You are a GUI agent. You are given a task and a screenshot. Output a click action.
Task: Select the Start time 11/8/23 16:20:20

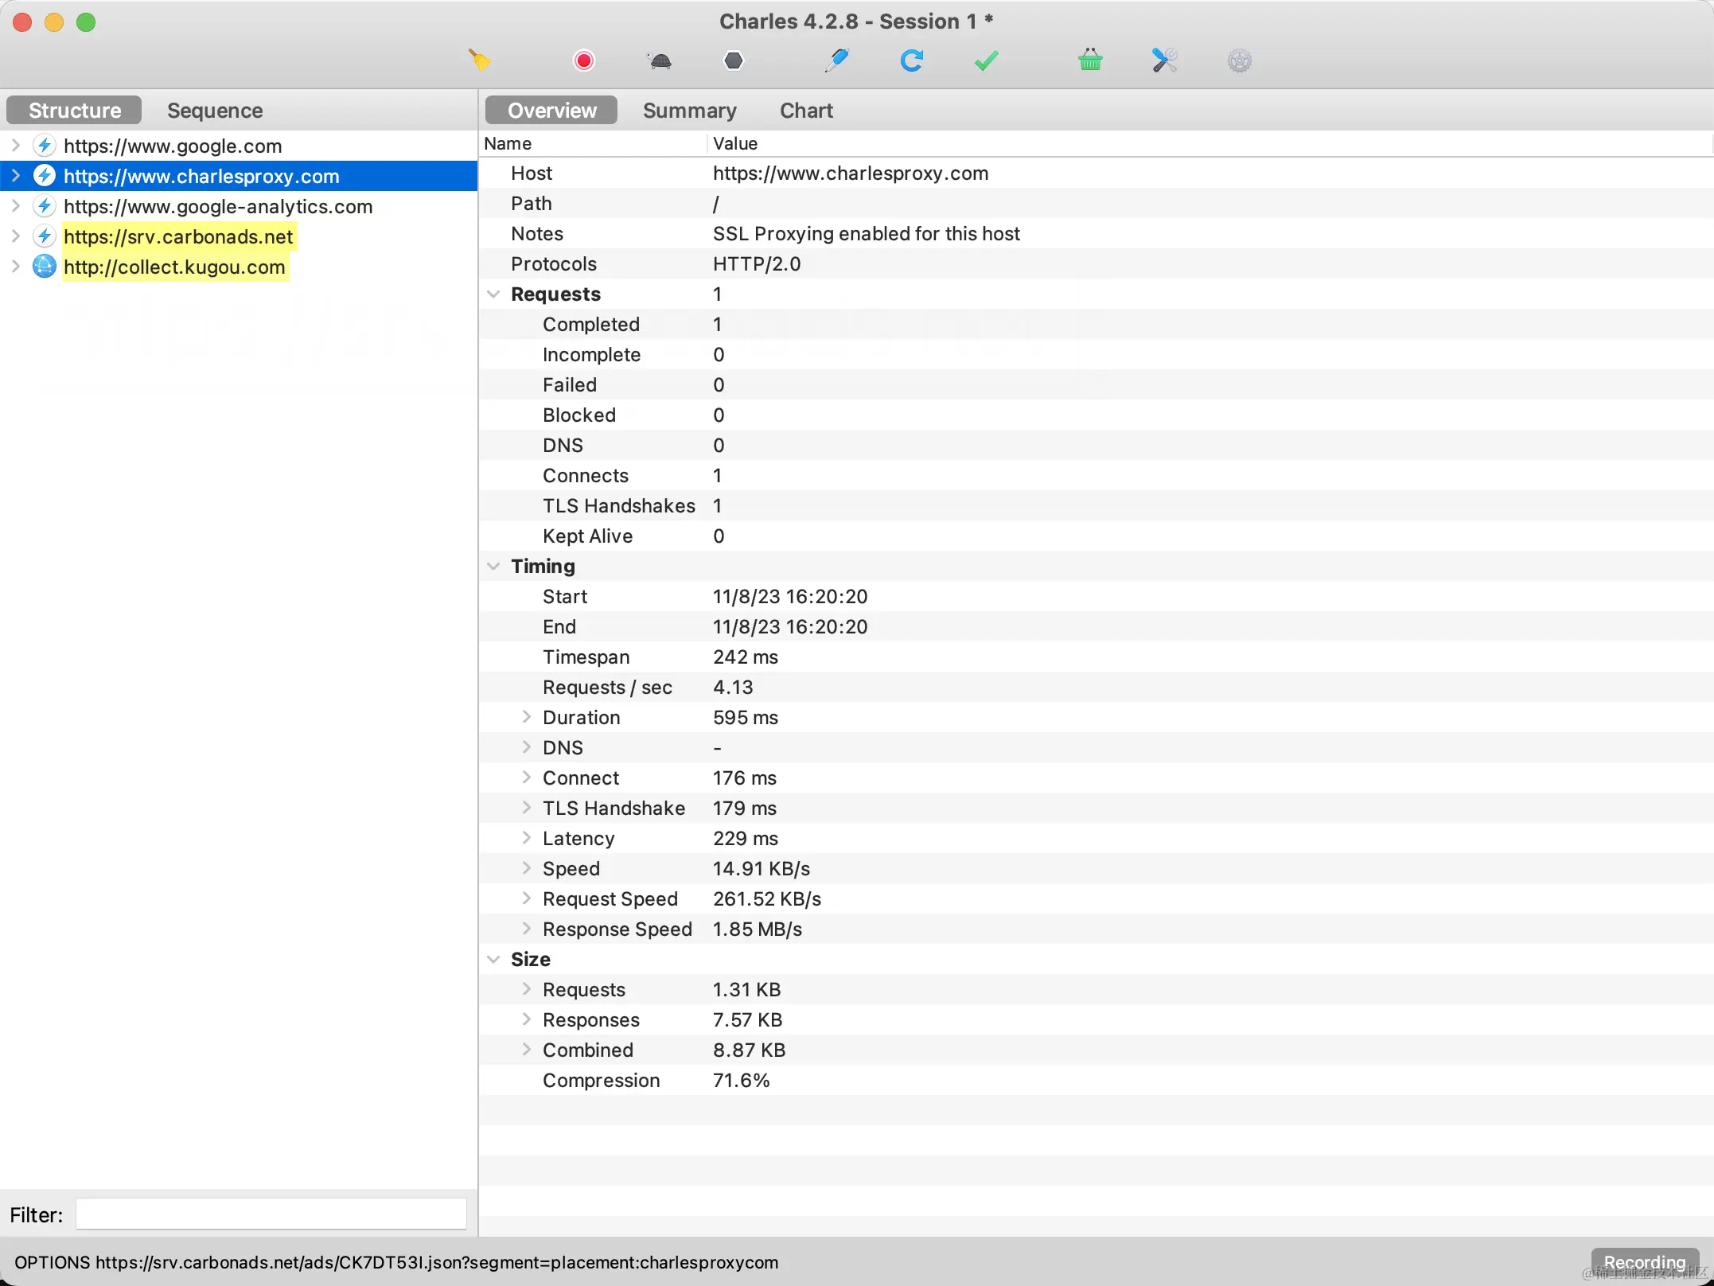(790, 597)
